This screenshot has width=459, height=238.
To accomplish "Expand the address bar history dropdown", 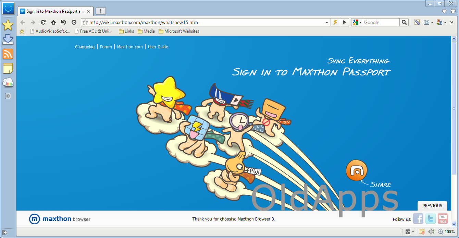I will point(327,22).
